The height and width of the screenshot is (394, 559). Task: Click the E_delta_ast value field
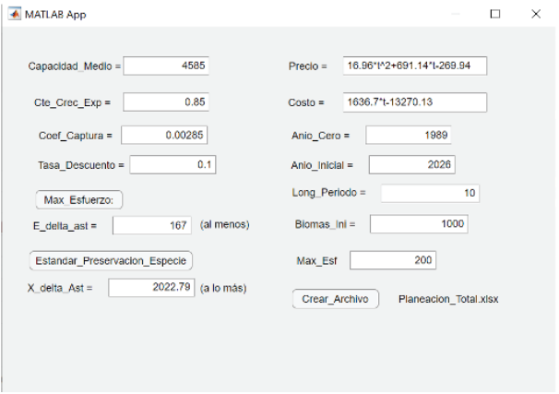coord(152,224)
